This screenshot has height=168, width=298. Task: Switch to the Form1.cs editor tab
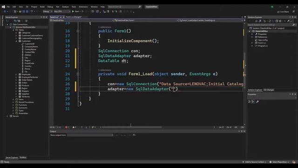[x=54, y=17]
